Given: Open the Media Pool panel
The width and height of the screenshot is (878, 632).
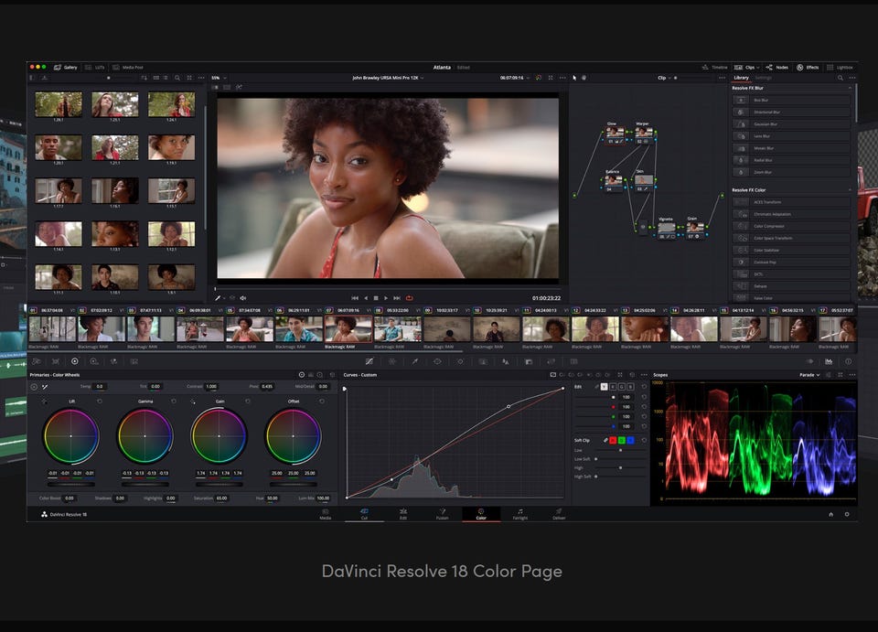Looking at the screenshot, I should [128, 67].
